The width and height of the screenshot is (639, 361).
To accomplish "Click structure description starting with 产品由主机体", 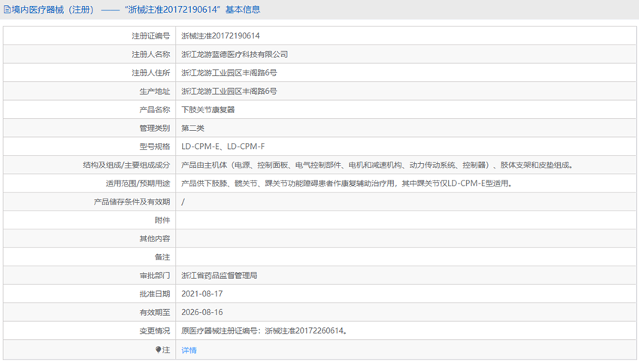I will point(377,165).
